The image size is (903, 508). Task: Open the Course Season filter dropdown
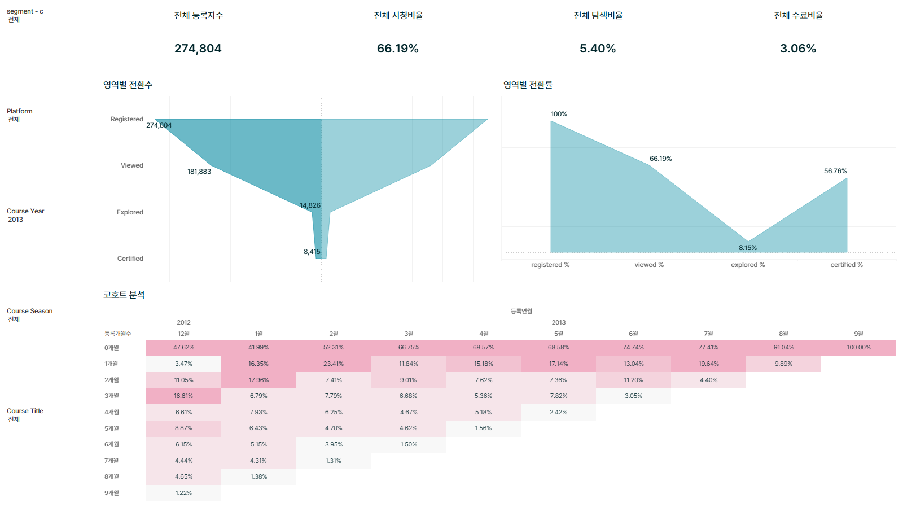point(29,315)
